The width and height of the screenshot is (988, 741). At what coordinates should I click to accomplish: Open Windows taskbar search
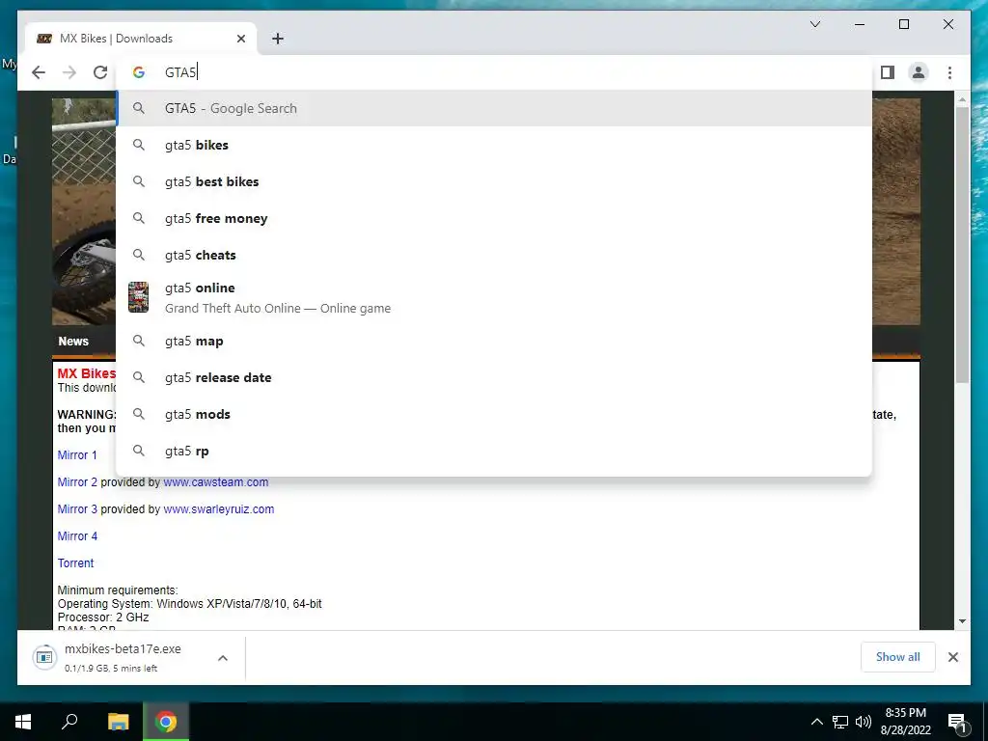[69, 722]
